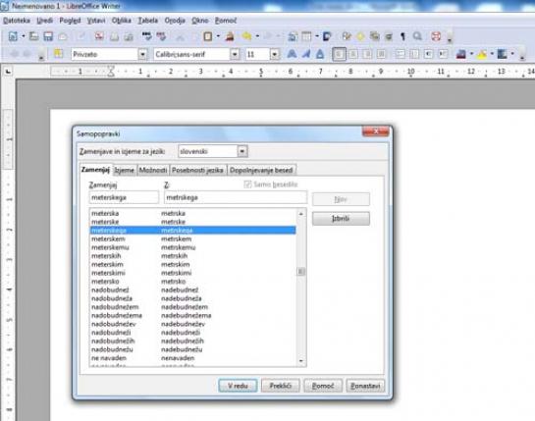Click the Paste clipboard icon

[207, 36]
